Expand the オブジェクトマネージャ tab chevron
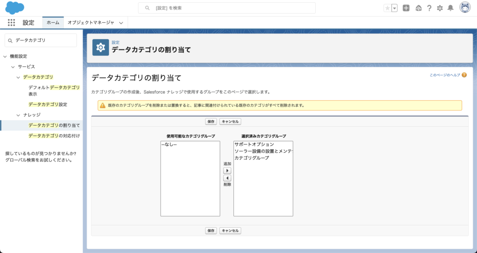Image resolution: width=477 pixels, height=253 pixels. (121, 23)
